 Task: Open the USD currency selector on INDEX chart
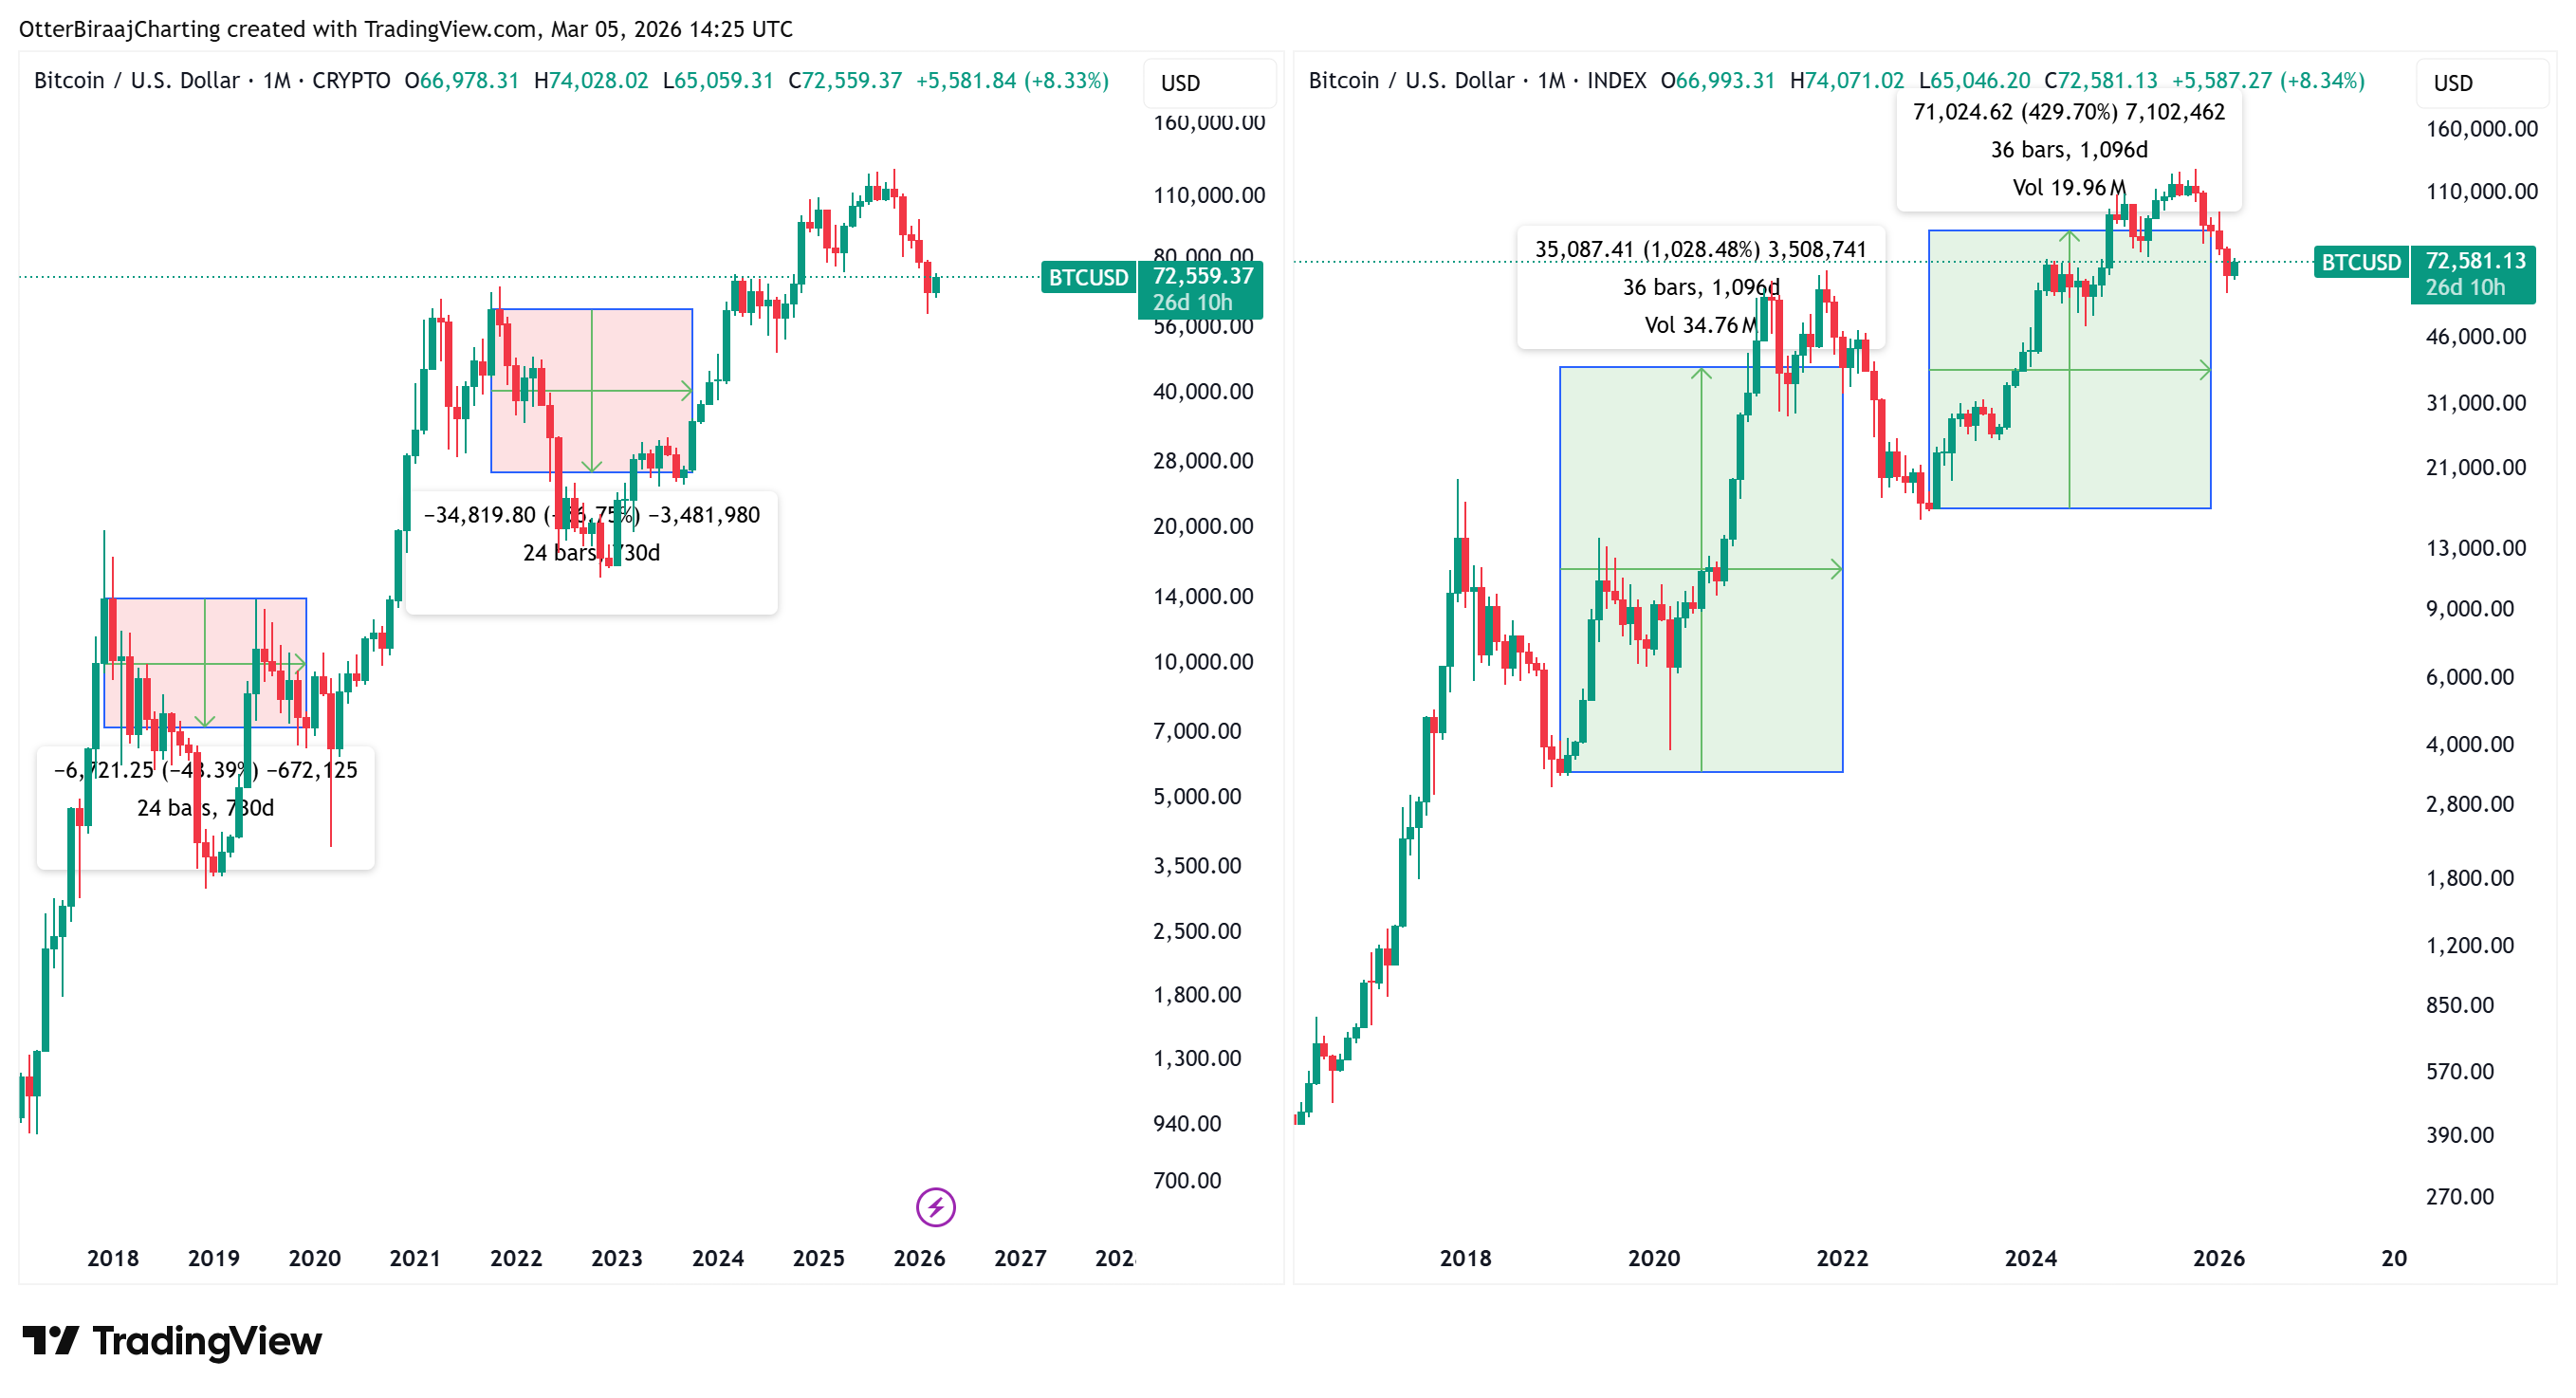coord(2452,83)
